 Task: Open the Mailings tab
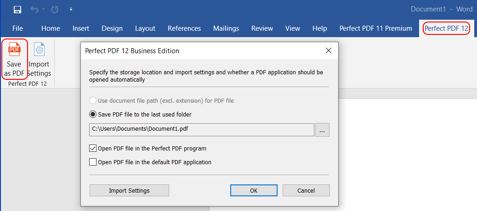coord(226,28)
